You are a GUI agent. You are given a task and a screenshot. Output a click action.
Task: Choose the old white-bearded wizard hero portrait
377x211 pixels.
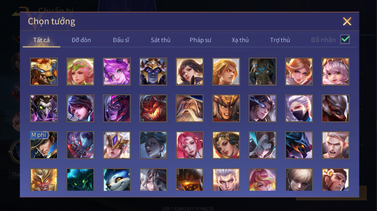190,108
